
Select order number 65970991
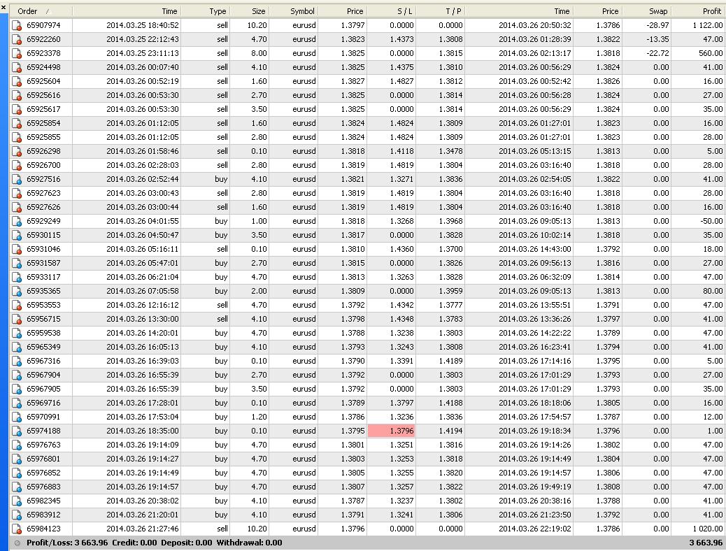43,417
